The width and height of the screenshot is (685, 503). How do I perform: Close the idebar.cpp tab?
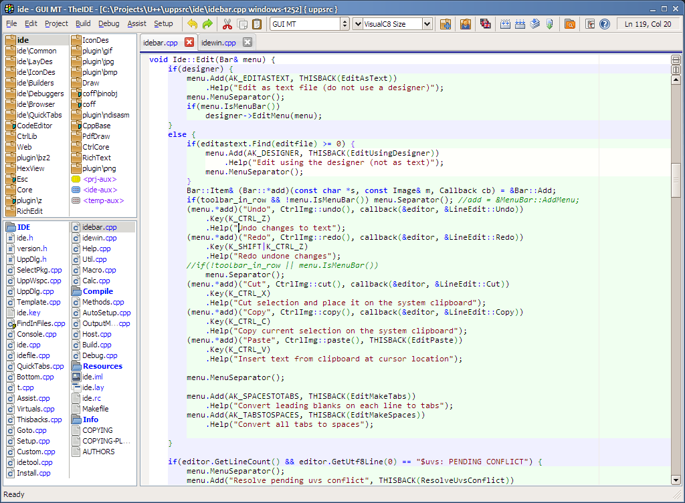tap(189, 43)
